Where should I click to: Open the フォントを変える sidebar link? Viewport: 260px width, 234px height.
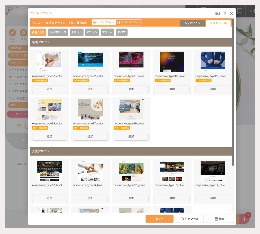point(18,98)
